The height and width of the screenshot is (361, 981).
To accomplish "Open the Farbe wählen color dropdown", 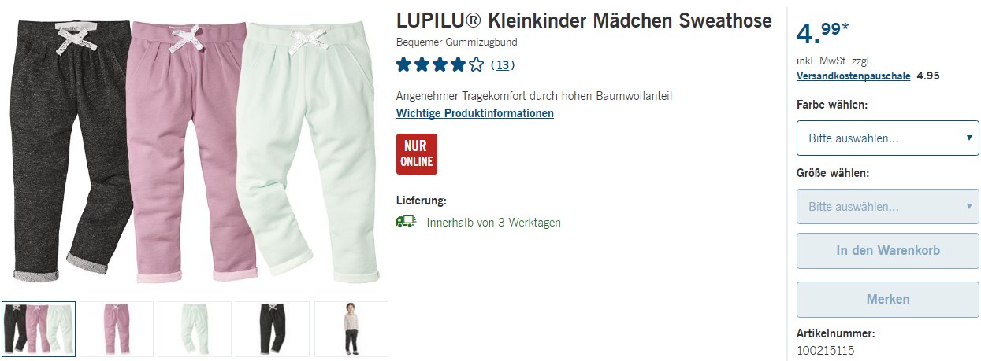I will pyautogui.click(x=888, y=138).
